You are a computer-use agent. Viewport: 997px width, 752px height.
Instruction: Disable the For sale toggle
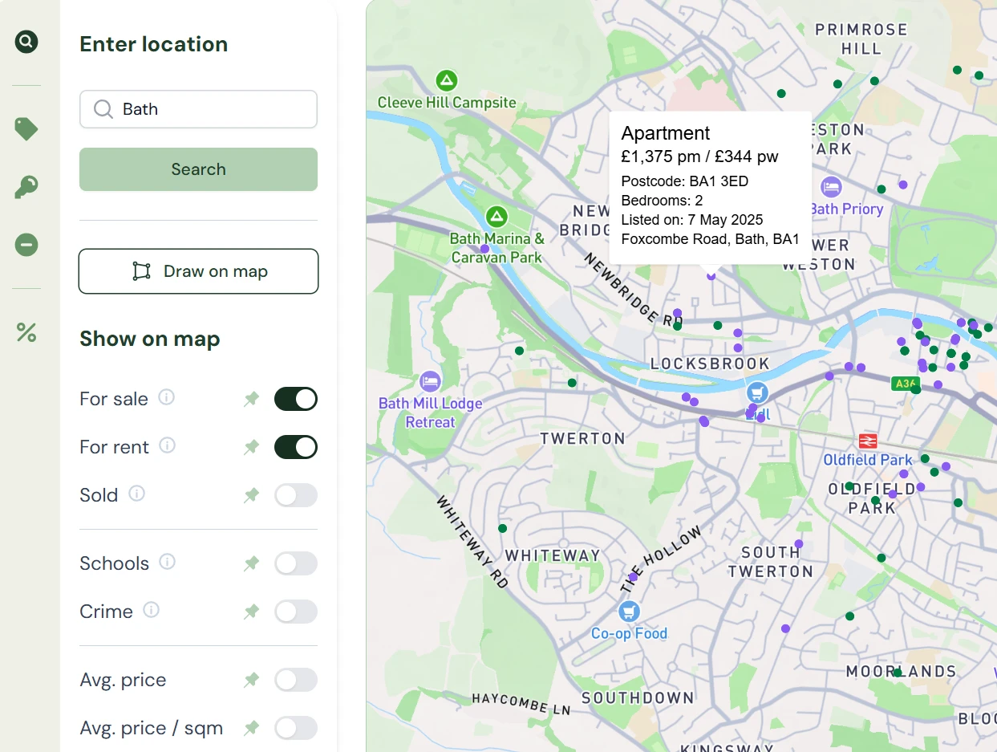(x=296, y=399)
